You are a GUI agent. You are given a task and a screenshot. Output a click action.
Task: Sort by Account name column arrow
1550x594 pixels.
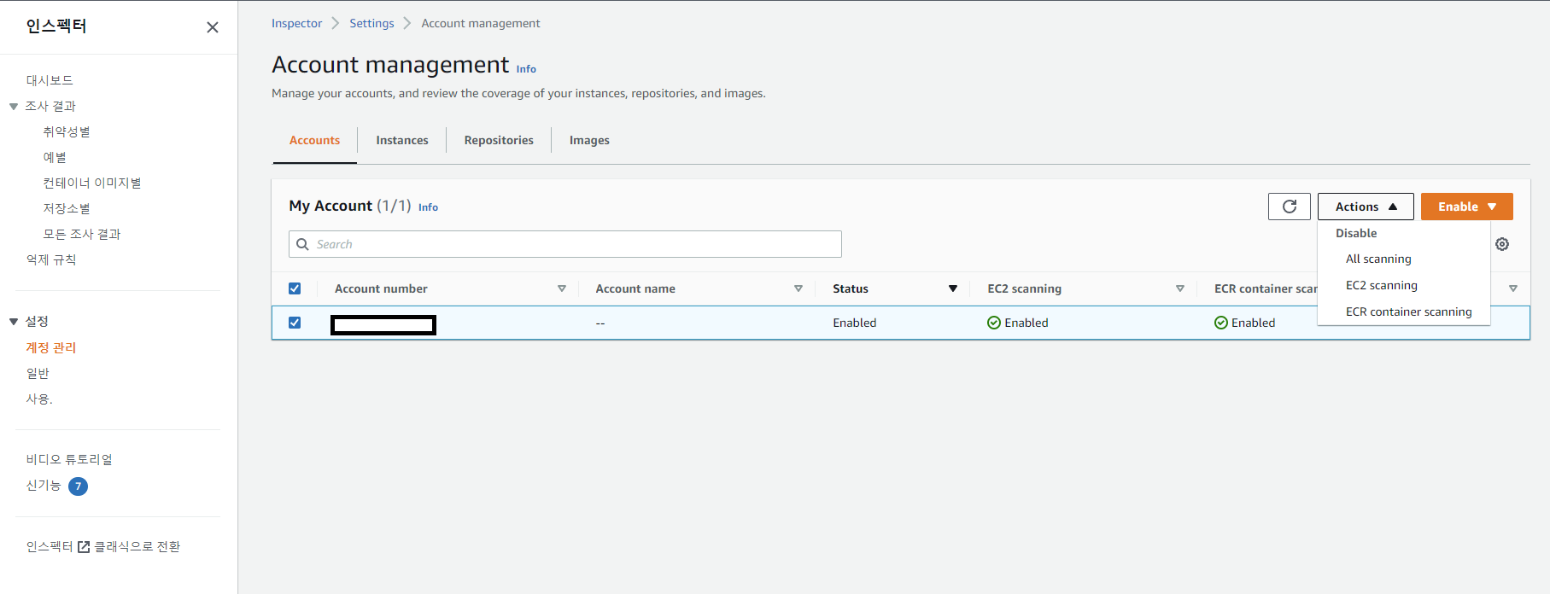pos(798,288)
